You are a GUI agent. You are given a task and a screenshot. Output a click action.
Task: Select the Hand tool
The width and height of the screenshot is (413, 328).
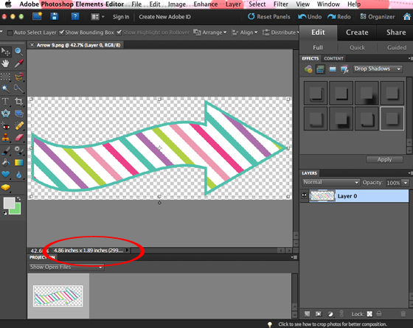point(5,63)
